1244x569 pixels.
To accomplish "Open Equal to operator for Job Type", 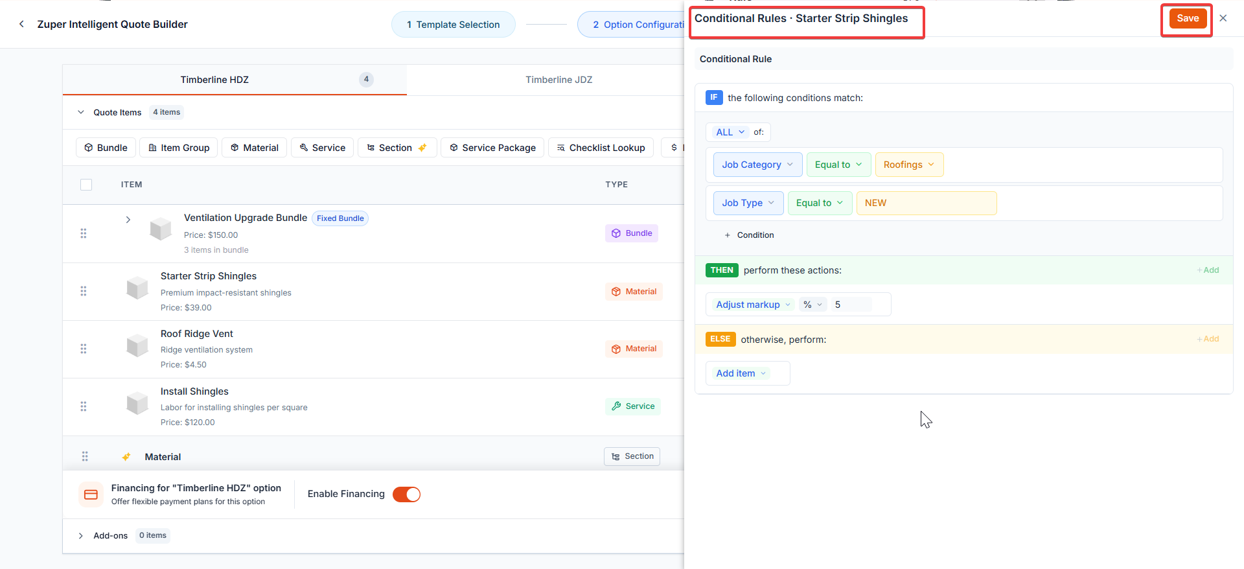I will pyautogui.click(x=820, y=203).
